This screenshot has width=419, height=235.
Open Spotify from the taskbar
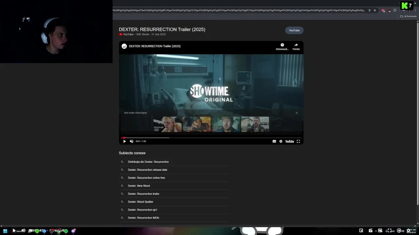(66, 231)
